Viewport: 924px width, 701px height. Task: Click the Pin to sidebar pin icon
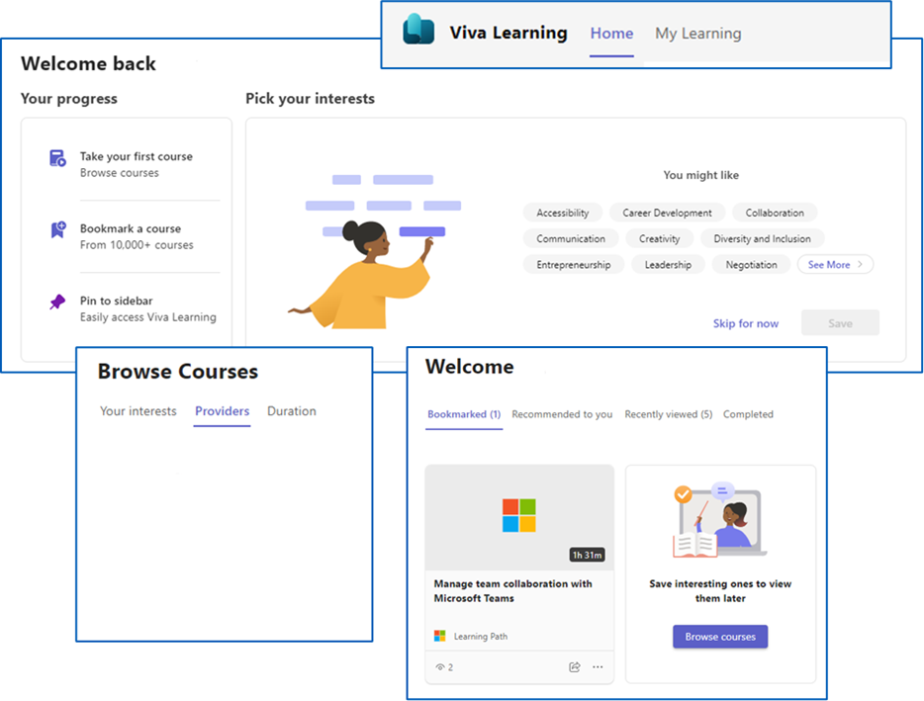pyautogui.click(x=57, y=302)
